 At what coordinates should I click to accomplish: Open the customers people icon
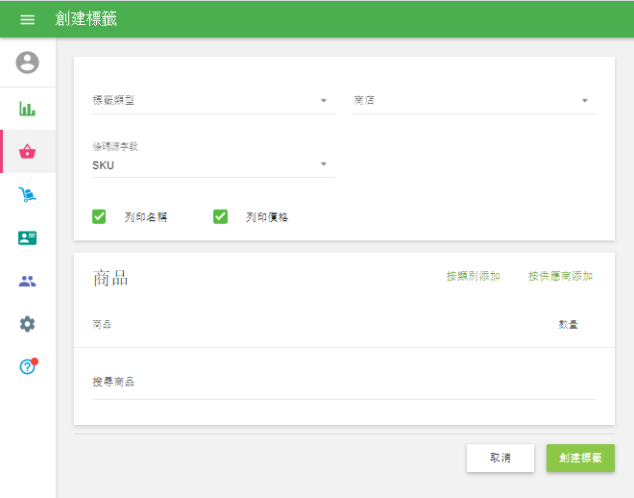click(x=28, y=282)
